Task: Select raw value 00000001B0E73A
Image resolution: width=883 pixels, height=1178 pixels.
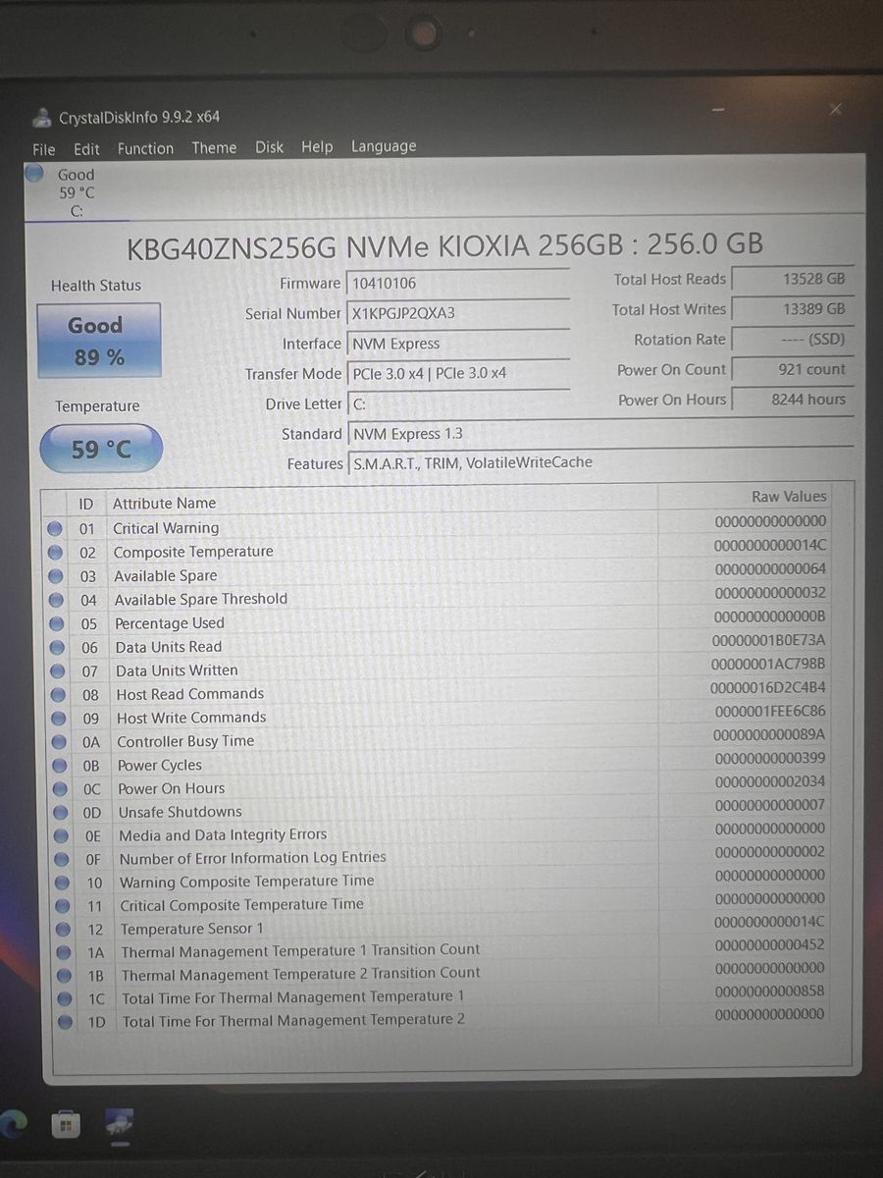Action: 768,640
